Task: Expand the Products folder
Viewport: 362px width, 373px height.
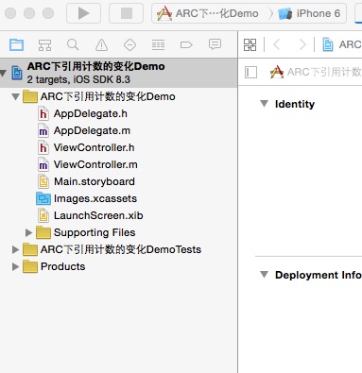Action: coord(15,266)
